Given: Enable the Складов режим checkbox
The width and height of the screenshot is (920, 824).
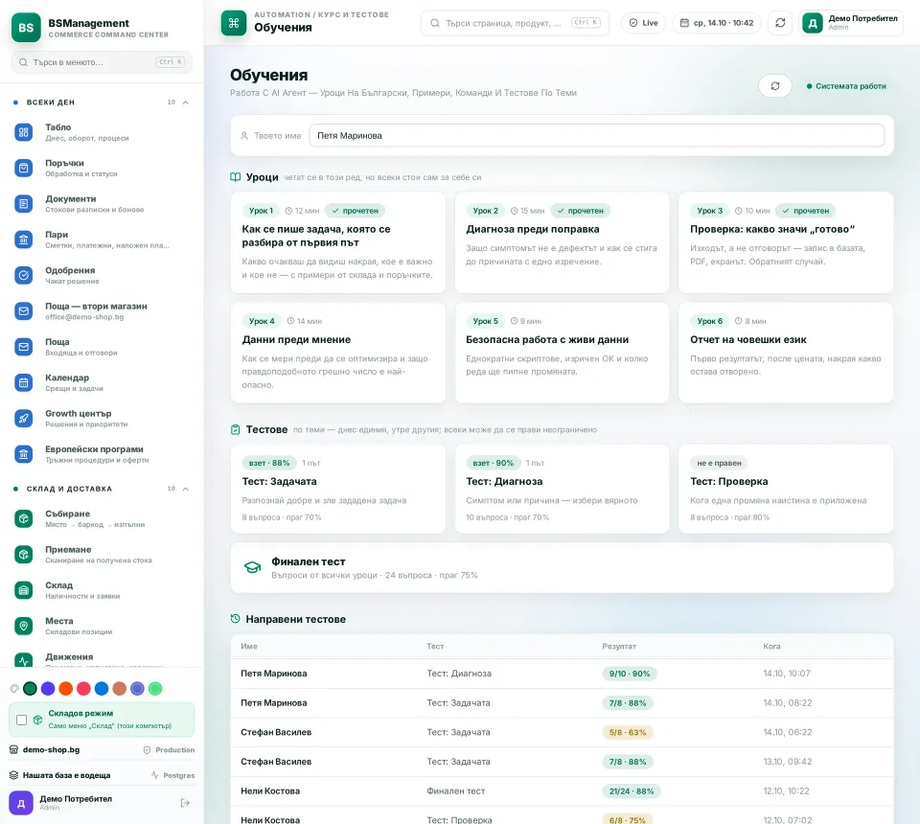Looking at the screenshot, I should (22, 720).
